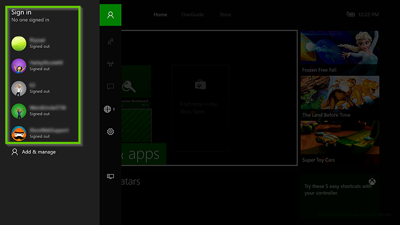The width and height of the screenshot is (400, 225).
Task: Select the grey avatar profile
Action: coord(19,88)
